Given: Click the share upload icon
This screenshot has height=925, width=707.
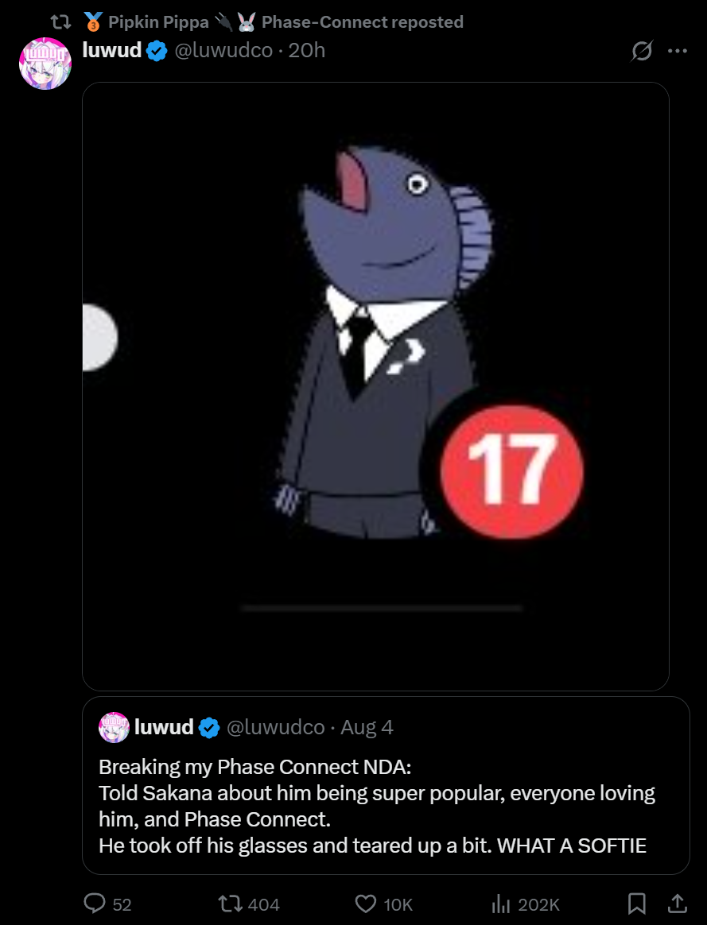Looking at the screenshot, I should pos(678,904).
